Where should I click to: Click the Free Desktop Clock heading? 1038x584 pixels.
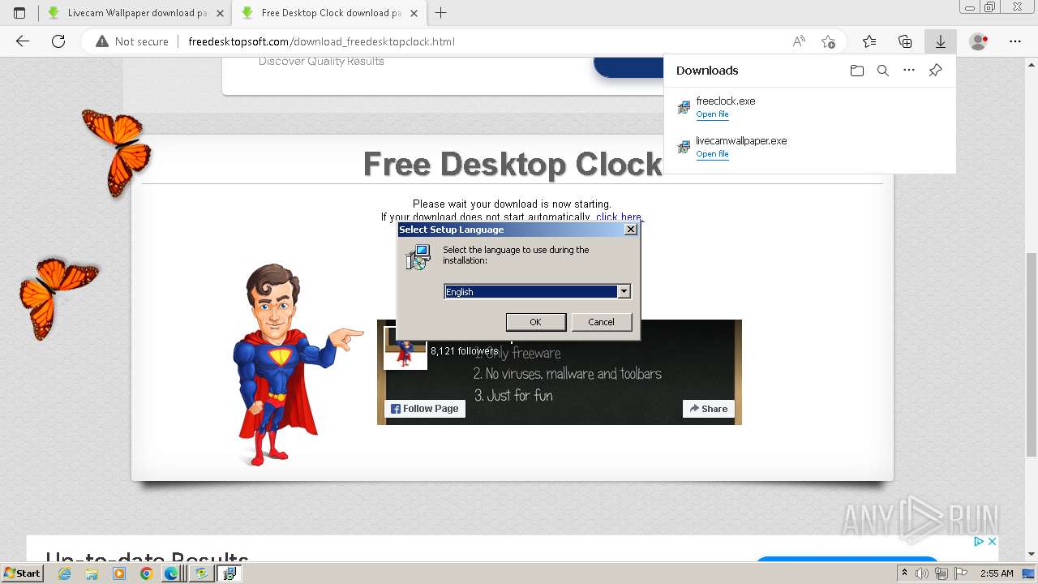pos(513,164)
